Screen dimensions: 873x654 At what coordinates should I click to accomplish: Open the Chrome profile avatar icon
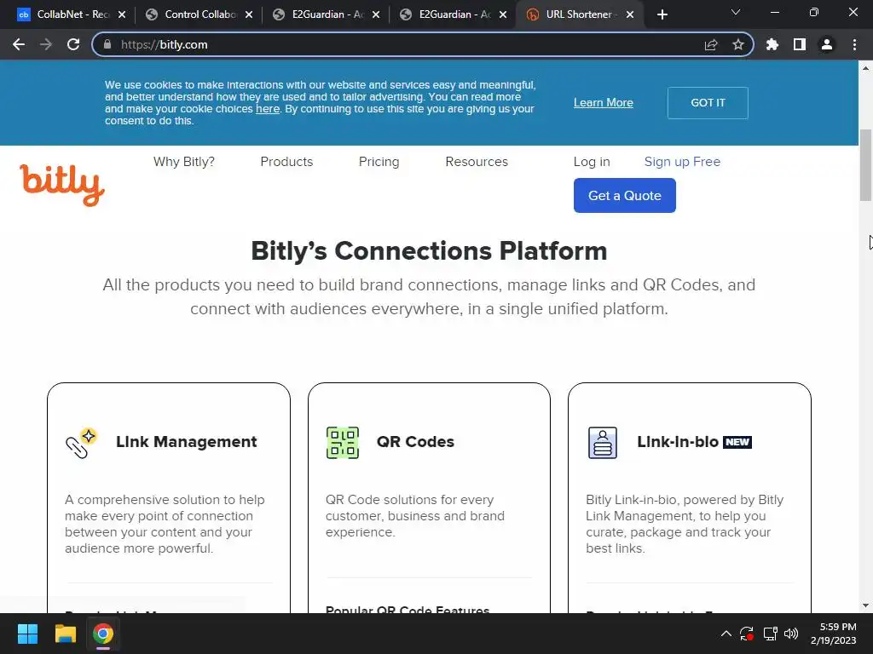pyautogui.click(x=827, y=44)
